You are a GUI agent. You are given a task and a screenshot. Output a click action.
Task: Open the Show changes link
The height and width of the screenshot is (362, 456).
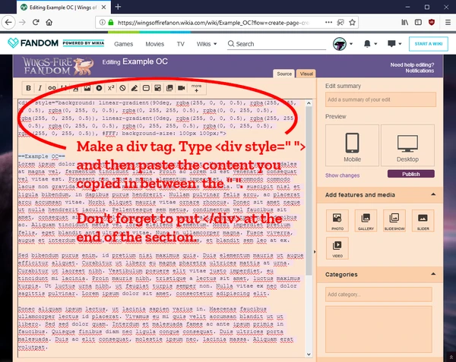click(x=342, y=175)
